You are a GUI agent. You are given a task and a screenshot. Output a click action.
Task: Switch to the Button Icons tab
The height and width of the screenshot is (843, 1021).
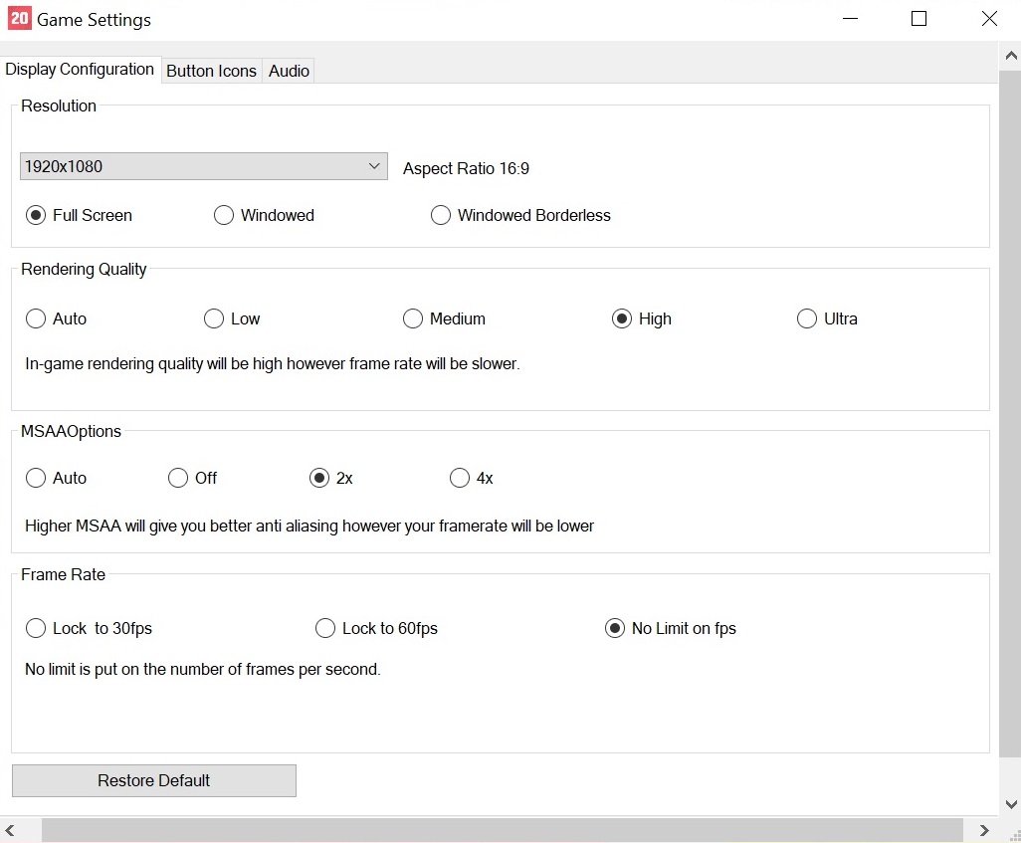point(211,71)
